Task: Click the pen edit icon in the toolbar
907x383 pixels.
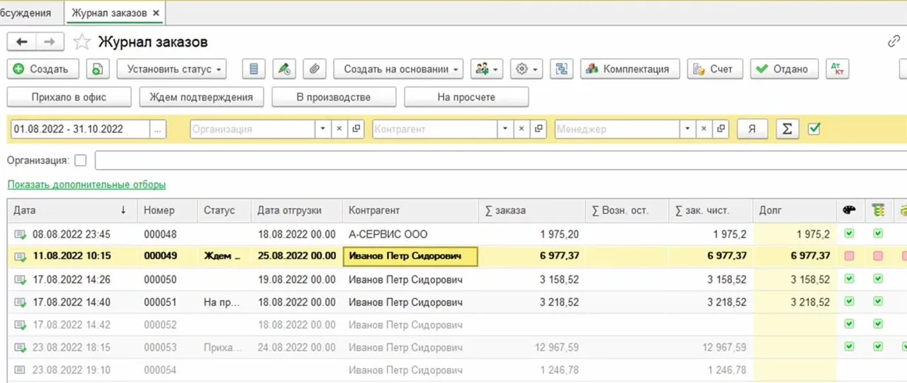Action: point(284,69)
